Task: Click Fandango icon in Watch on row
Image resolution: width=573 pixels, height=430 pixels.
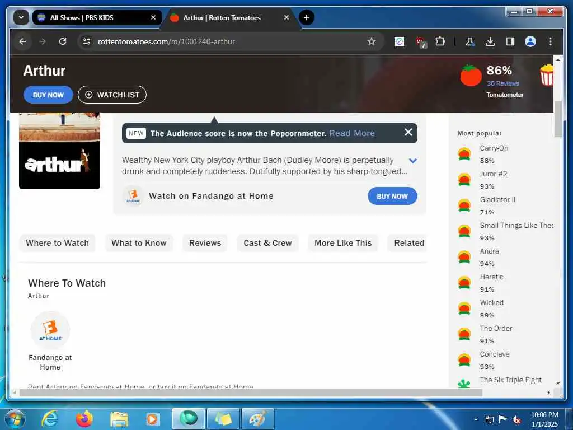Action: (x=133, y=195)
